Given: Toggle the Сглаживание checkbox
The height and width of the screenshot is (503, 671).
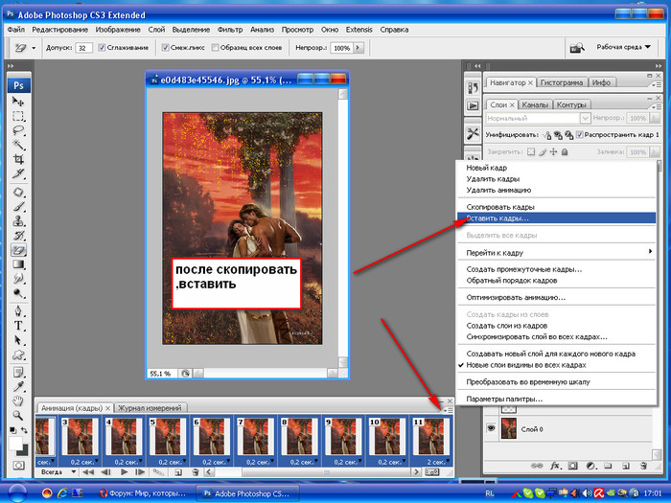Looking at the screenshot, I should (102, 48).
